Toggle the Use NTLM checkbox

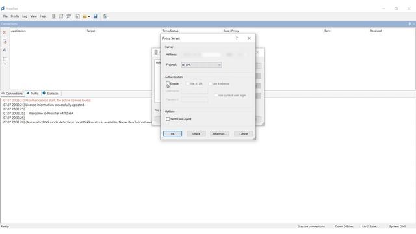(x=188, y=84)
